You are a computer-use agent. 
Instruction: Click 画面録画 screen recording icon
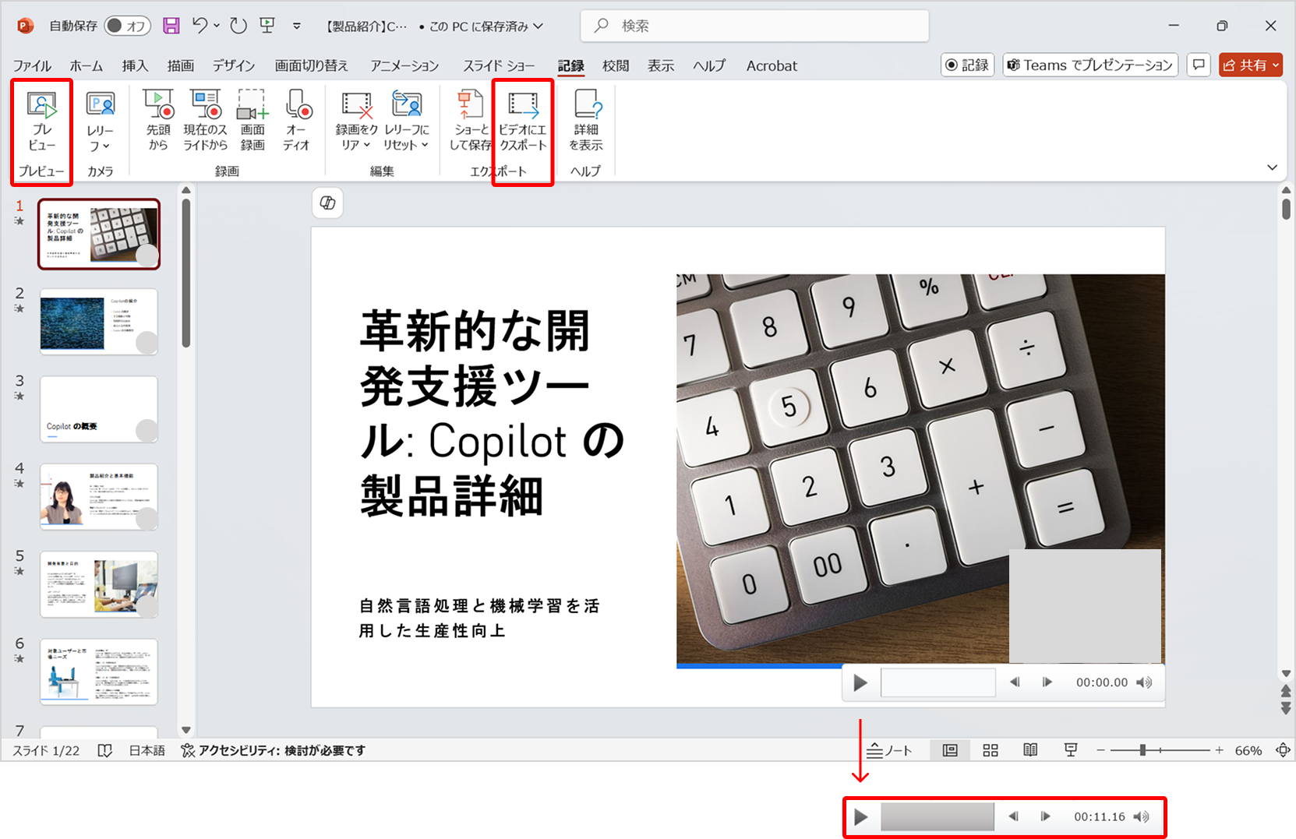pyautogui.click(x=252, y=121)
